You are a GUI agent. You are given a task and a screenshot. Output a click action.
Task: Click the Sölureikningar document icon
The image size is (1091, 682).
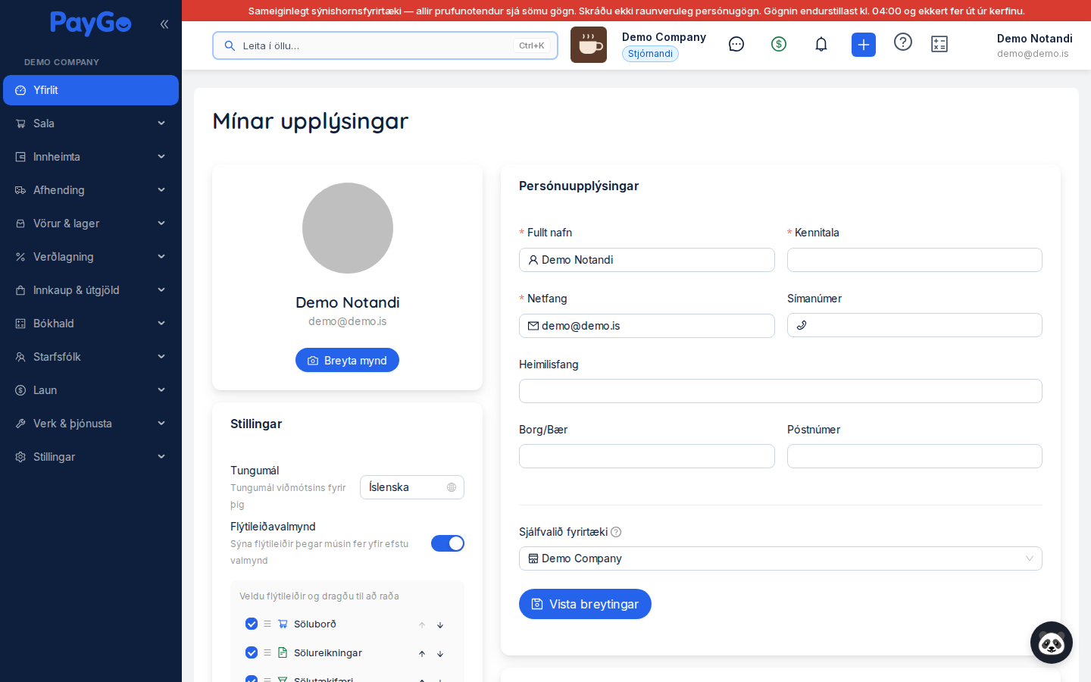[x=283, y=652]
